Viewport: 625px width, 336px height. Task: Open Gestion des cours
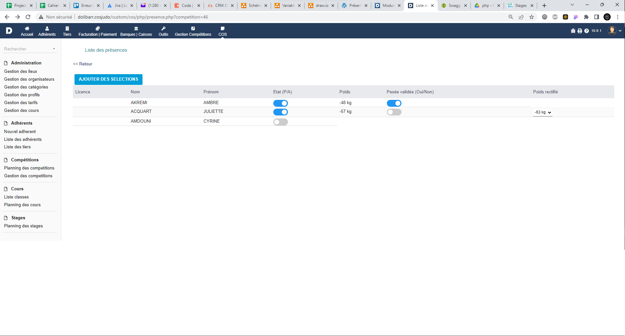(x=21, y=111)
